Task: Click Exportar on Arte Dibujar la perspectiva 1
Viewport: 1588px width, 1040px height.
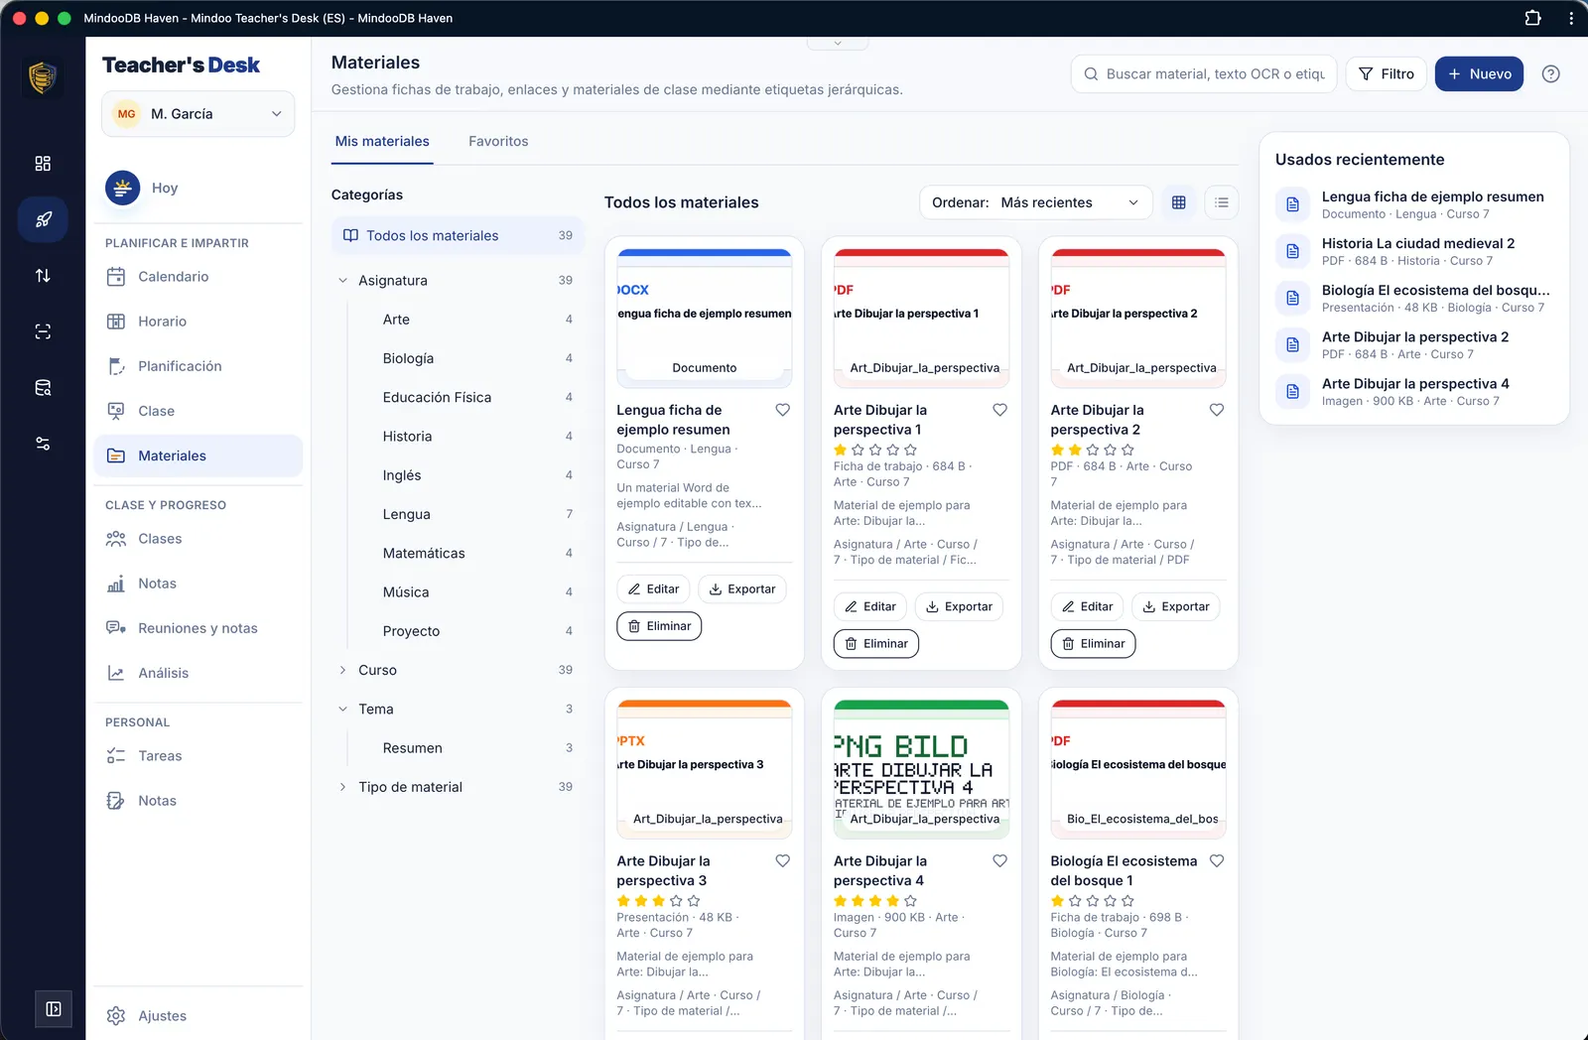Action: coord(959,607)
